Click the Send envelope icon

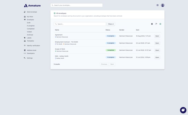(25, 12)
